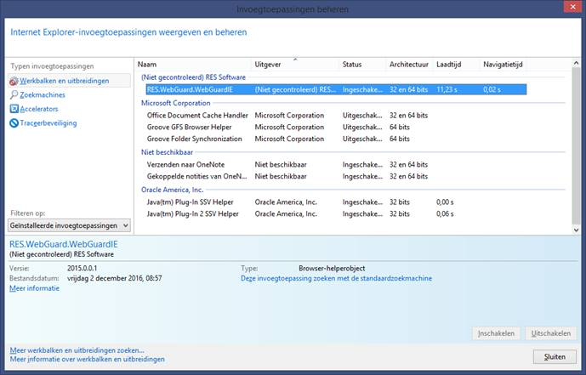Click scrollbar down arrow in add-on list
Image resolution: width=586 pixels, height=375 pixels.
click(x=576, y=230)
